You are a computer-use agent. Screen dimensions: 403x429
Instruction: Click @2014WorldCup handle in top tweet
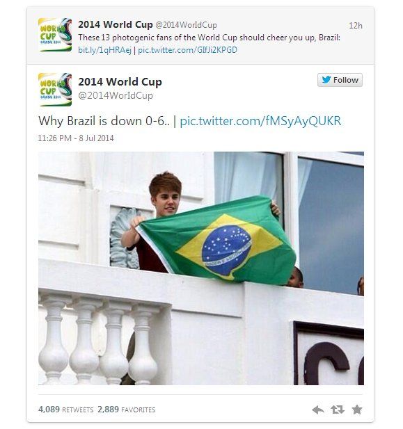(x=187, y=25)
